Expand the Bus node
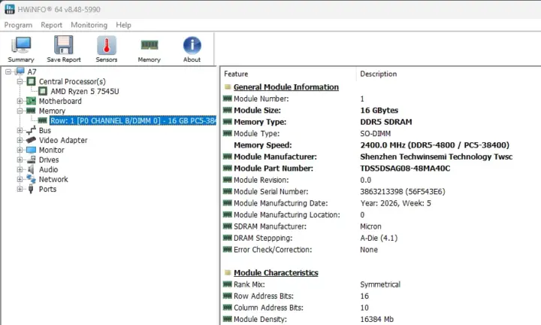The image size is (541, 325). click(x=20, y=131)
